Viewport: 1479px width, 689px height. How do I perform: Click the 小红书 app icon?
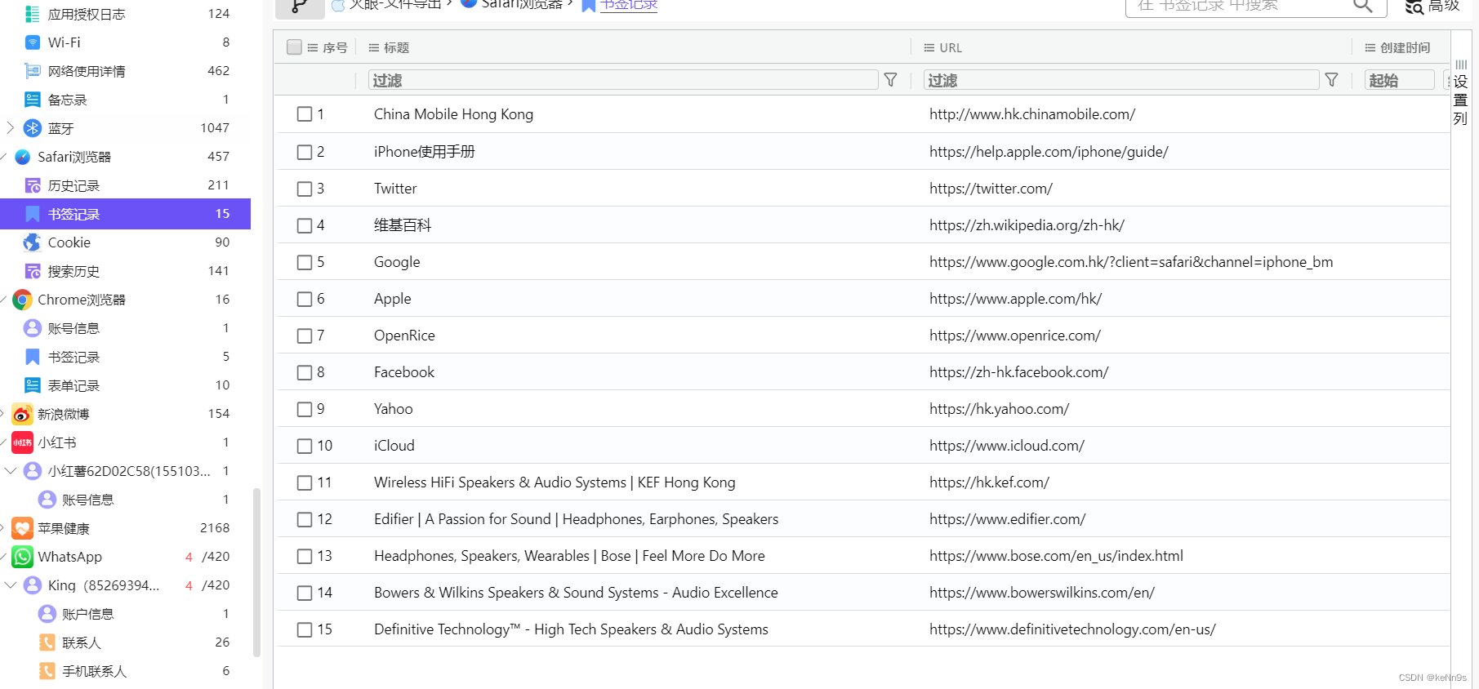[23, 442]
